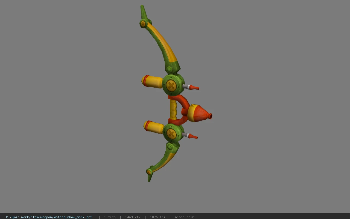350x219 pixels.
Task: Click the '1 mesh' status entry
Action: tap(110, 217)
